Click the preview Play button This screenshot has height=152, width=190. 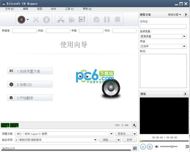[x=143, y=147]
